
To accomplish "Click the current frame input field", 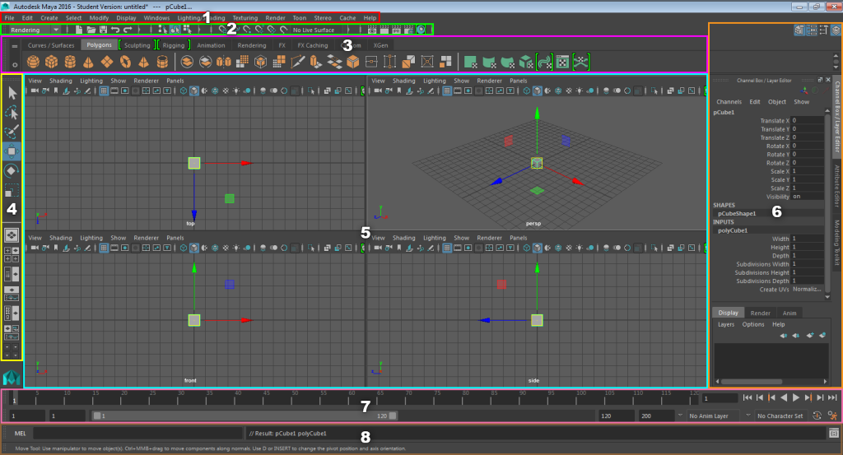I will (720, 398).
